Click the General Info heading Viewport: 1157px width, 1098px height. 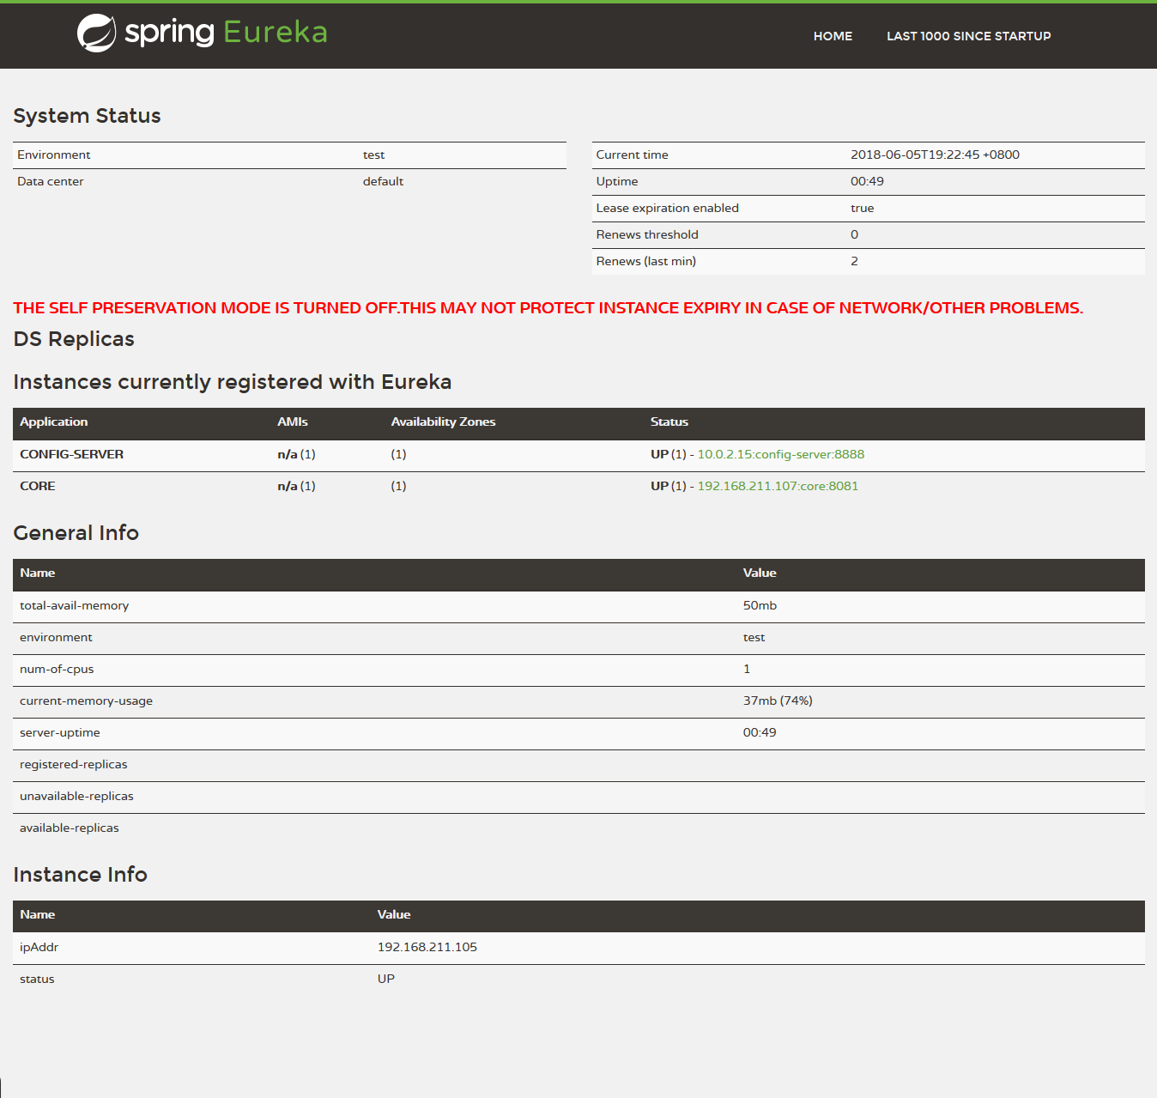point(76,533)
